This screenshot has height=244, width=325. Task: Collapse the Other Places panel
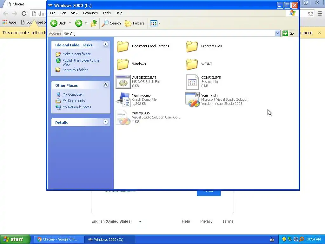click(105, 85)
